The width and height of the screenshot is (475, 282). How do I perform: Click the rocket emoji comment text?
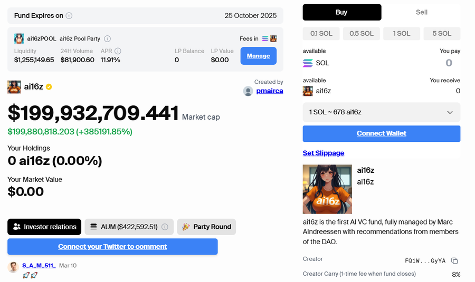pyautogui.click(x=30, y=275)
